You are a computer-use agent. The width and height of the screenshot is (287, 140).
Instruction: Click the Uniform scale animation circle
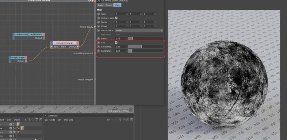pyautogui.click(x=98, y=18)
